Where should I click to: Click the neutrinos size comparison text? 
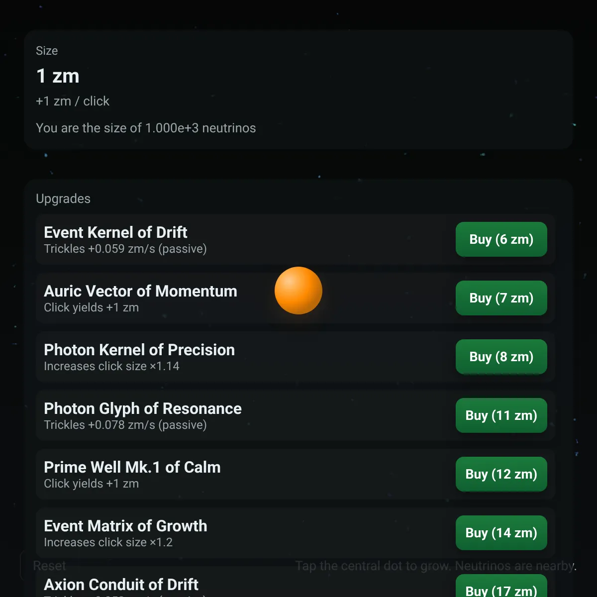[x=146, y=128]
